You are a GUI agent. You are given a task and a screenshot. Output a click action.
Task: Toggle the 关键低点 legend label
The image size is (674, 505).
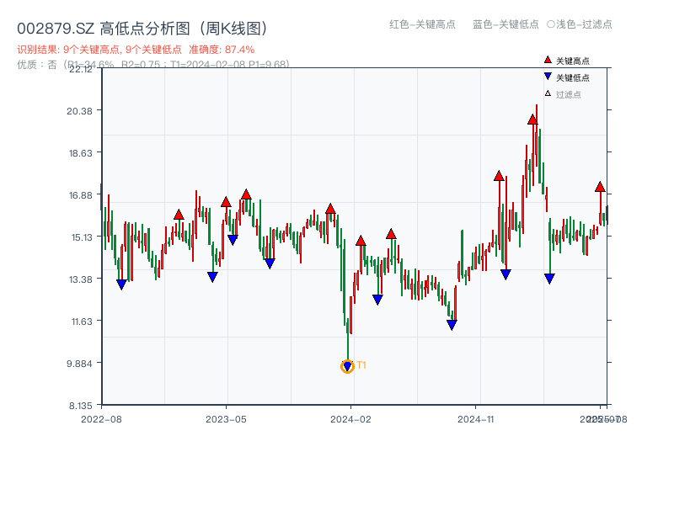[x=573, y=77]
